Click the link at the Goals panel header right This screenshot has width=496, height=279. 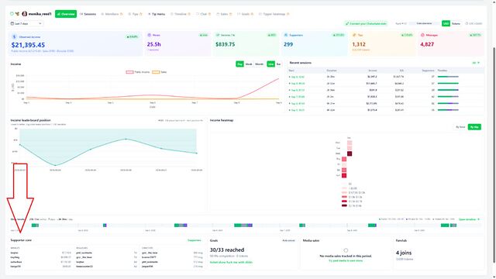click(288, 241)
